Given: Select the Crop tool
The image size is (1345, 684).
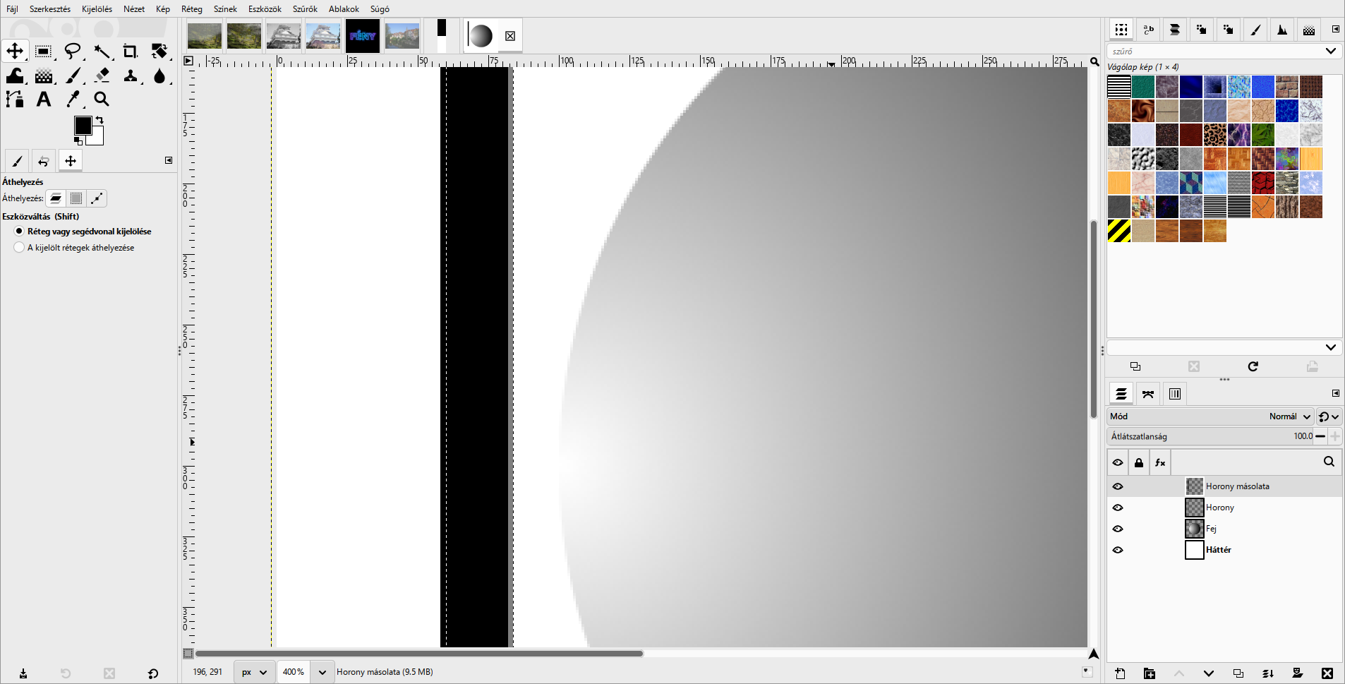Looking at the screenshot, I should [x=131, y=51].
